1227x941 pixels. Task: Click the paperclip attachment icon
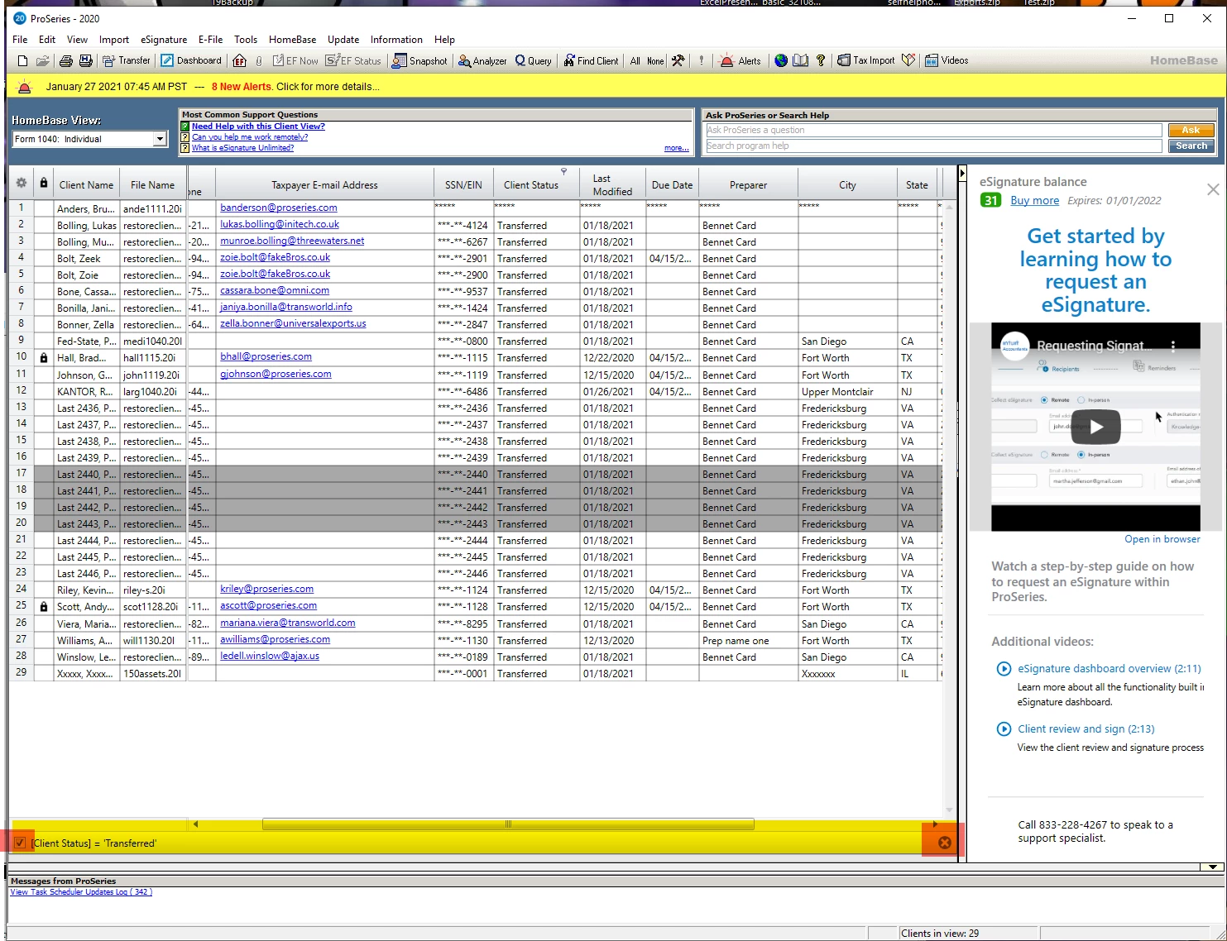[259, 60]
